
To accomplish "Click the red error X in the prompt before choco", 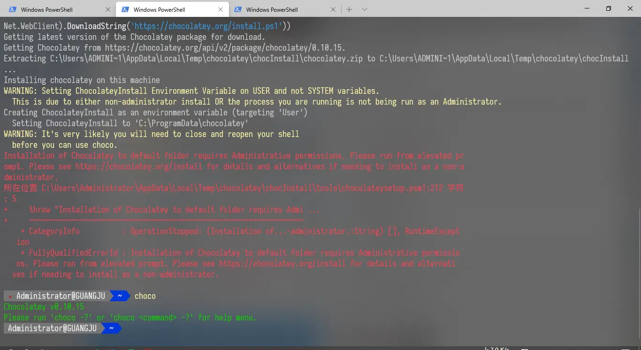I will click(10, 296).
